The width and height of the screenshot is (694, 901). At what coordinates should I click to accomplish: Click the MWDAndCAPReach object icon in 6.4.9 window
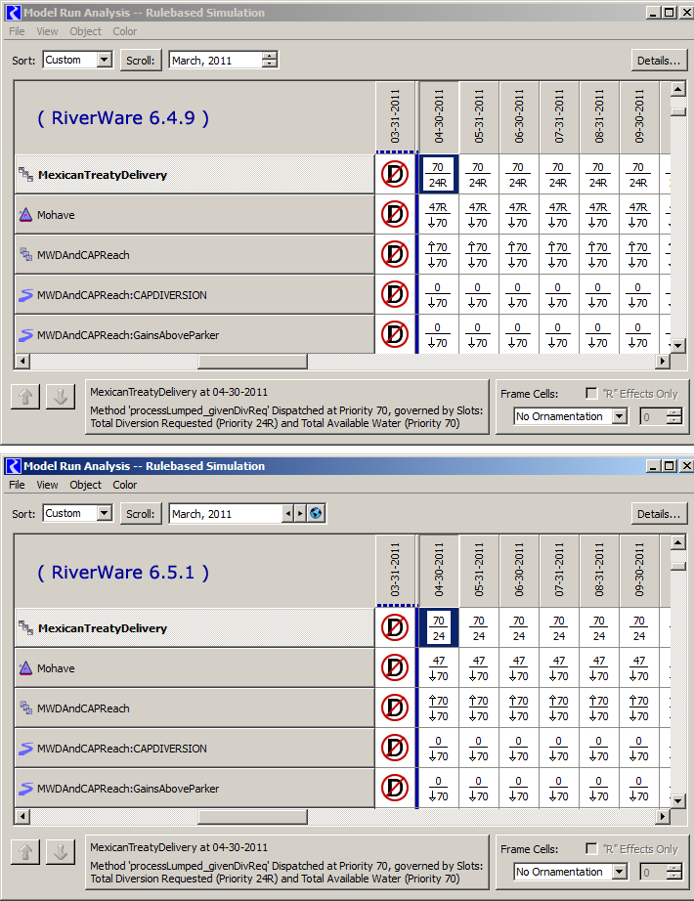tap(25, 254)
